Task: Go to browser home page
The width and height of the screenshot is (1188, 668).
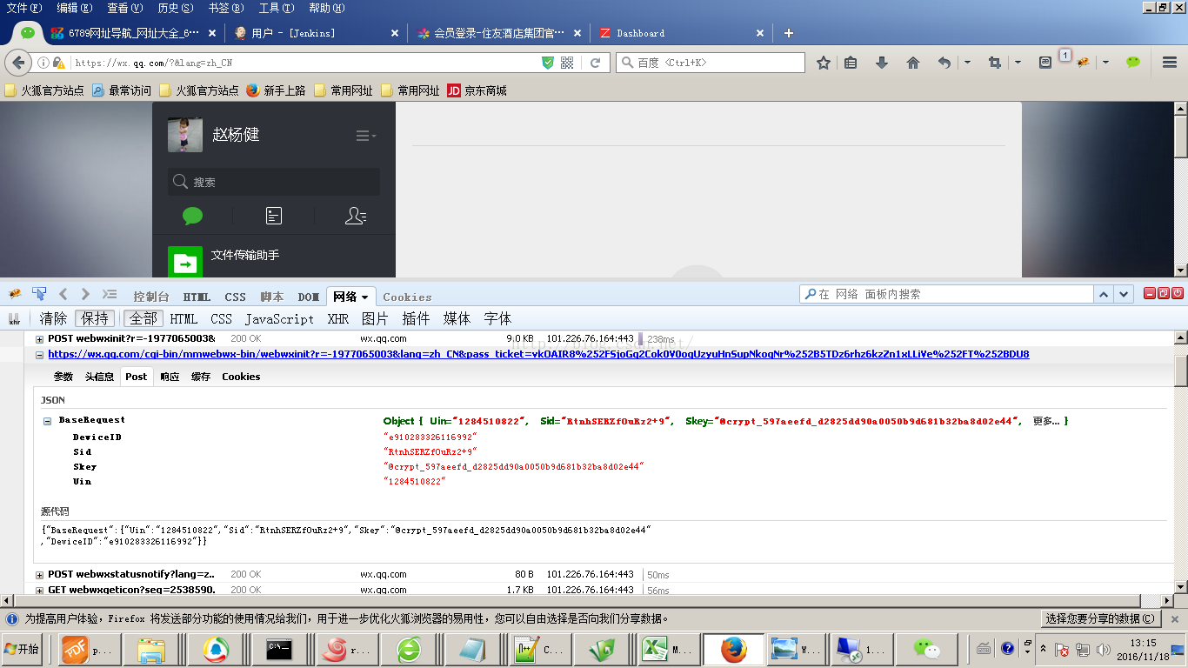Action: point(913,63)
